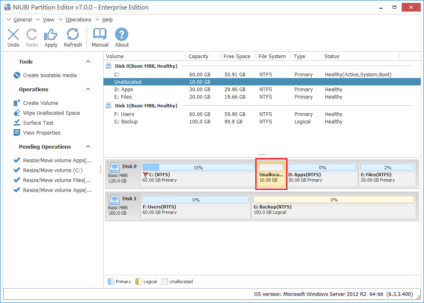The width and height of the screenshot is (424, 303).
Task: Open the About question mark icon
Action: [122, 34]
